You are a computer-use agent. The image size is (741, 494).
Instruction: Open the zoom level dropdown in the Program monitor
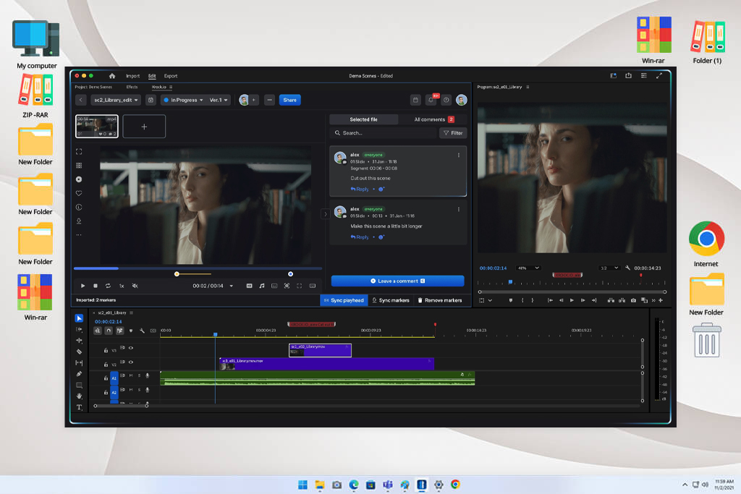pyautogui.click(x=528, y=268)
